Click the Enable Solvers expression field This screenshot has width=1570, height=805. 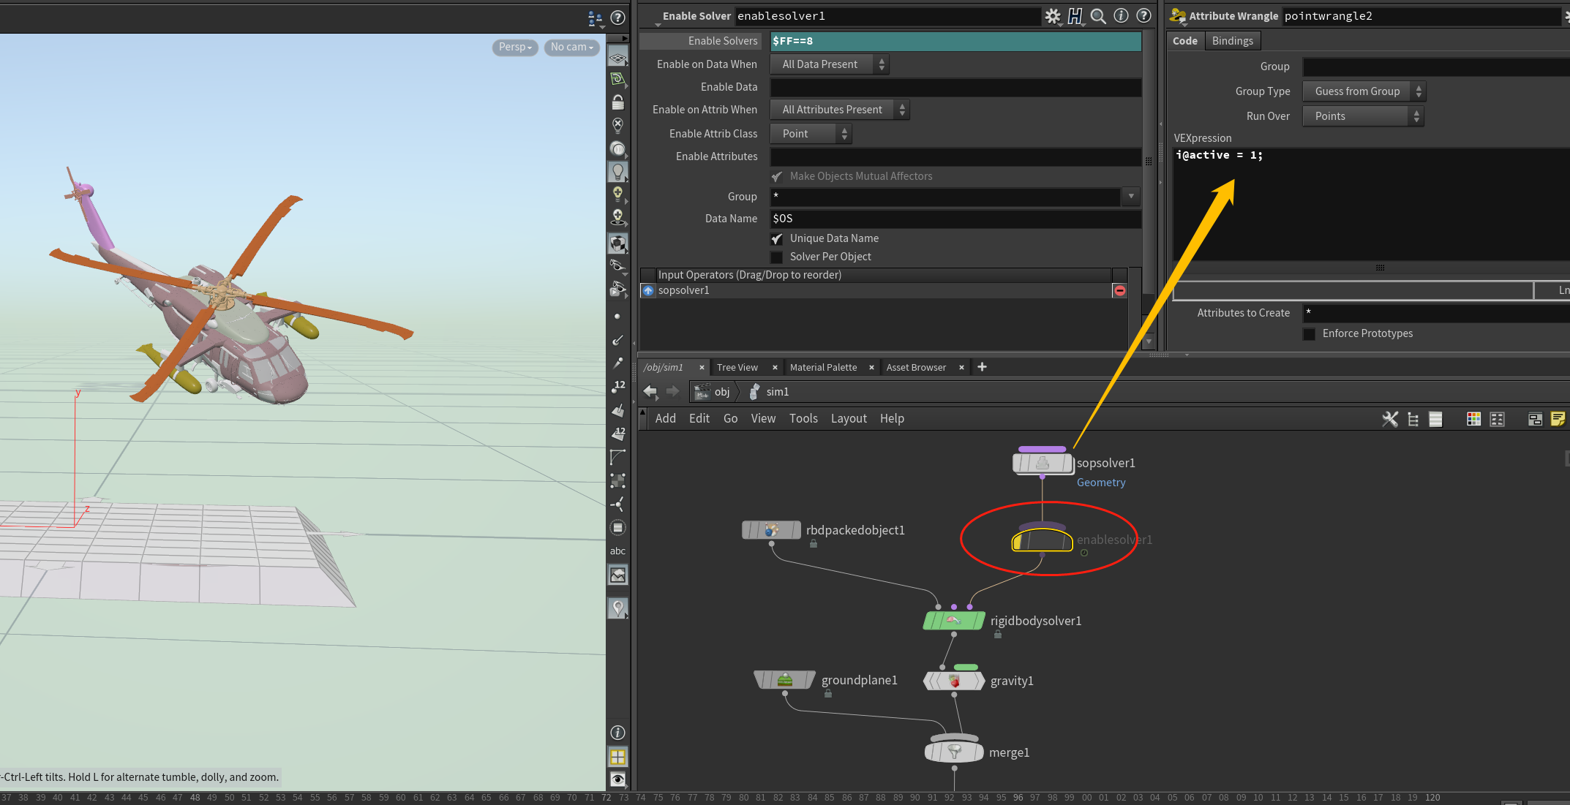tap(955, 41)
